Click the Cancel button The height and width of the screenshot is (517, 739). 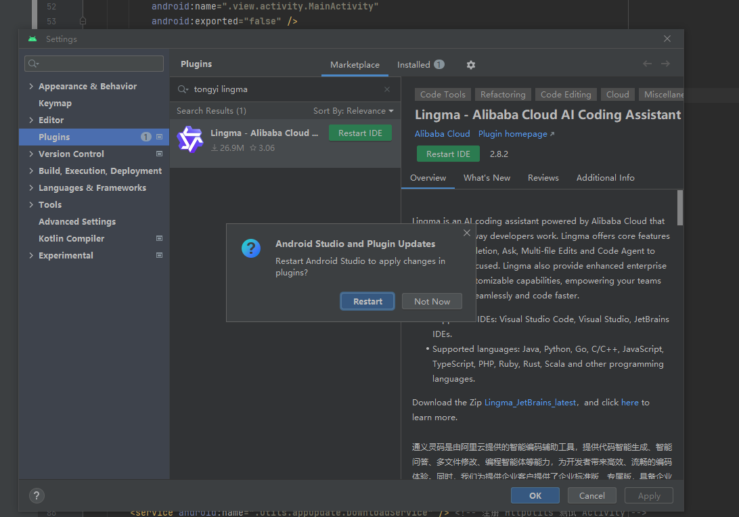click(592, 496)
